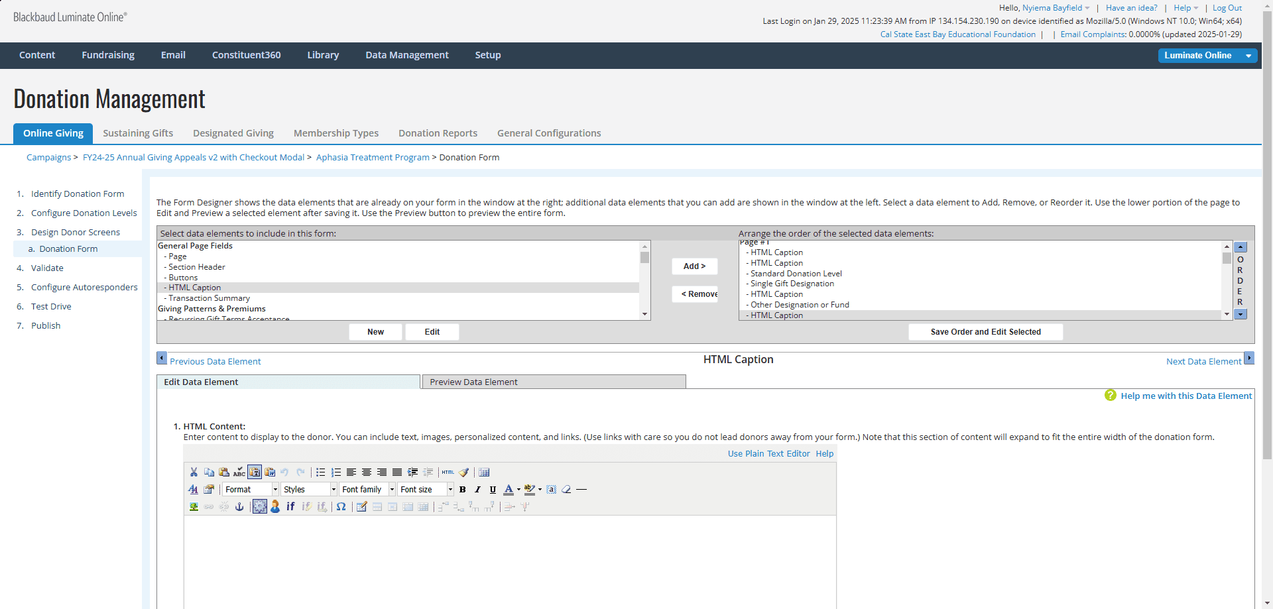Viewport: 1273px width, 609px height.
Task: Open the text color picker arrow
Action: [518, 490]
